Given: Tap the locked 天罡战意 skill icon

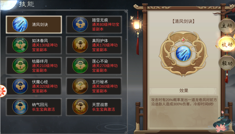Looking at the screenshot, I should pos(80,107).
